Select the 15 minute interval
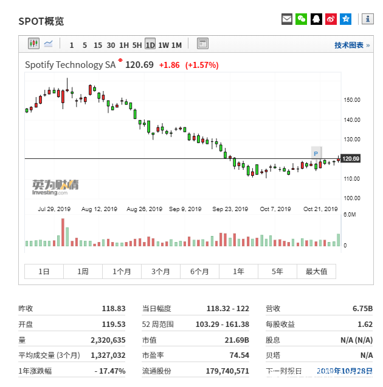Screen dimensions: 383x387 98,45
